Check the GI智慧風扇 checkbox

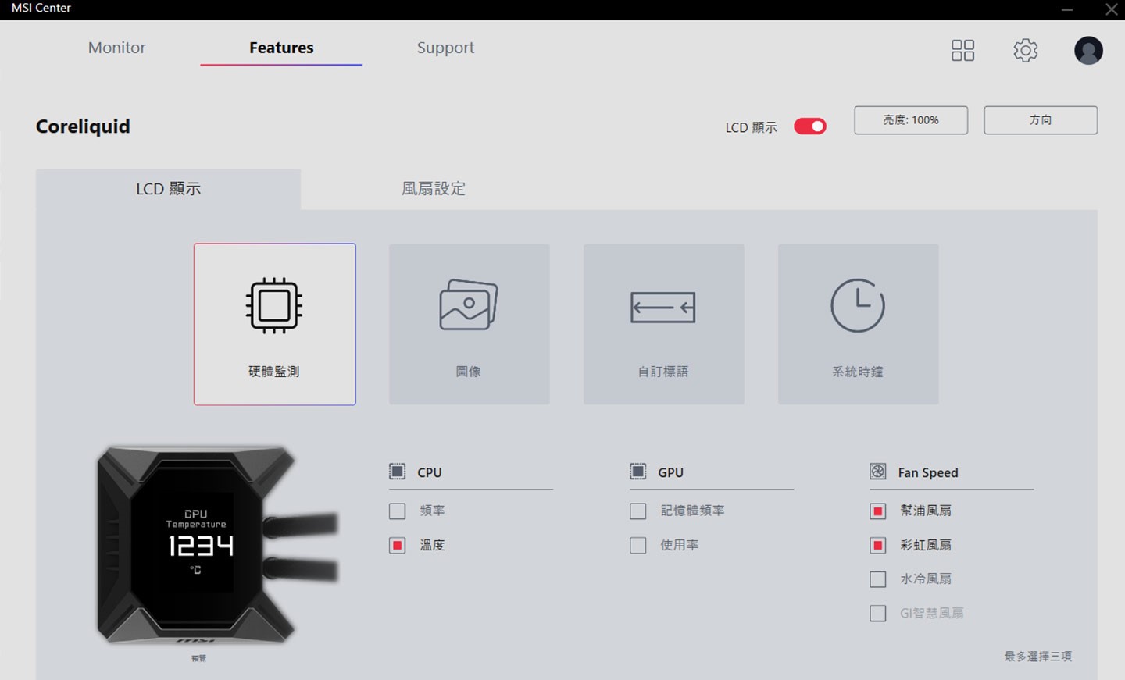coord(878,614)
